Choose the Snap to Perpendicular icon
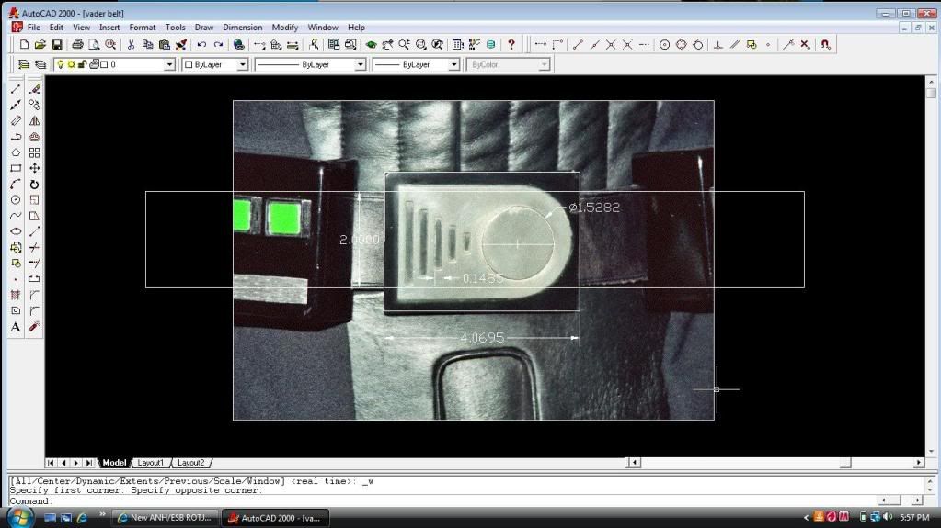 [x=717, y=44]
